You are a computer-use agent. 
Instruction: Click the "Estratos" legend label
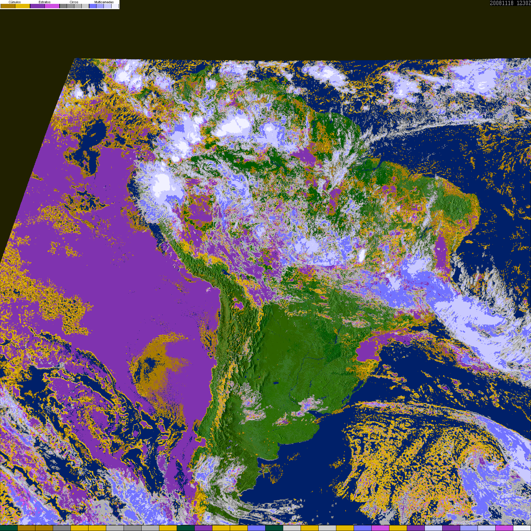pos(45,2)
